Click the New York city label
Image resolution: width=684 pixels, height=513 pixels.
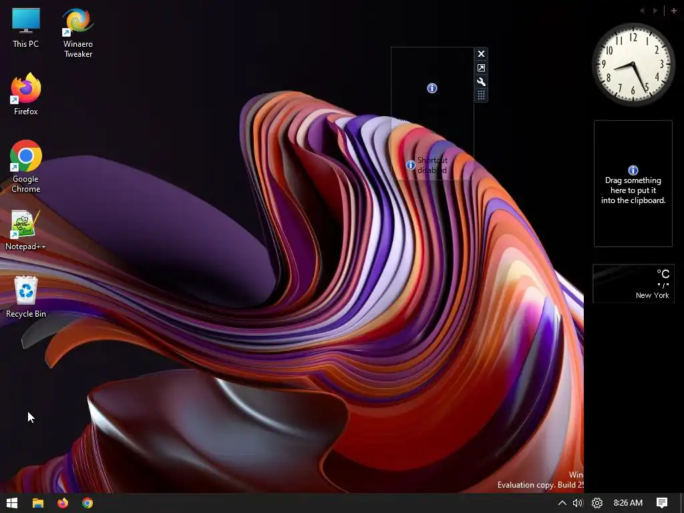(652, 295)
